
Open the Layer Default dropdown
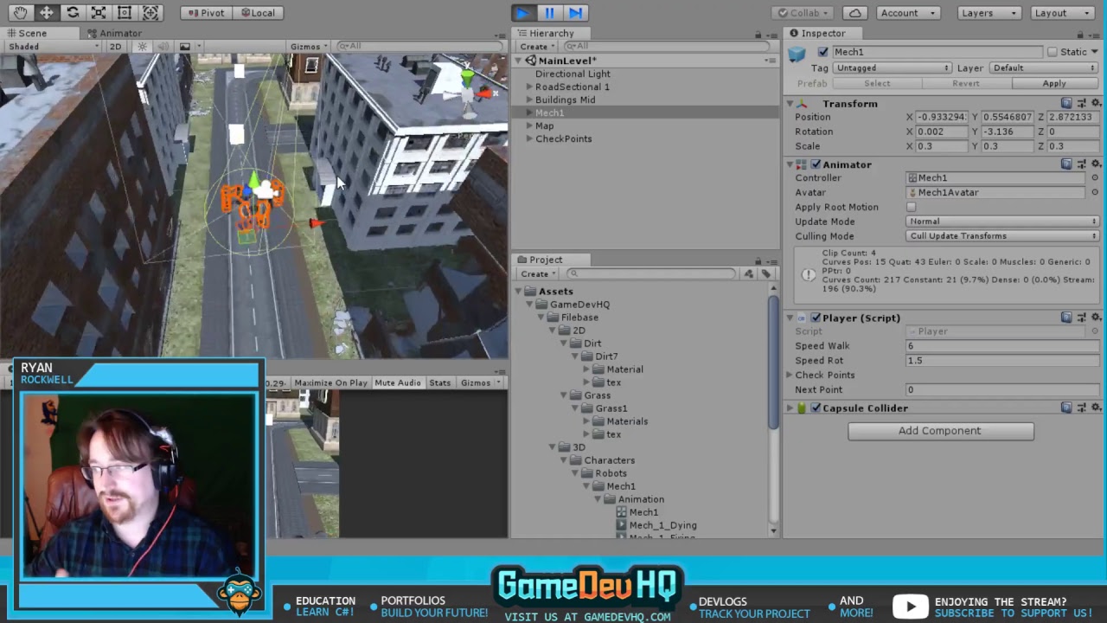click(1044, 67)
